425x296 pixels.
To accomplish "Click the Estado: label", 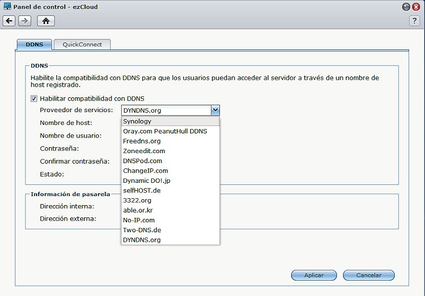I will (x=52, y=174).
